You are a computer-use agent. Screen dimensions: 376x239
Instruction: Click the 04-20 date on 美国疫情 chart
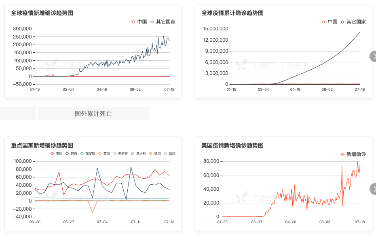point(291,222)
